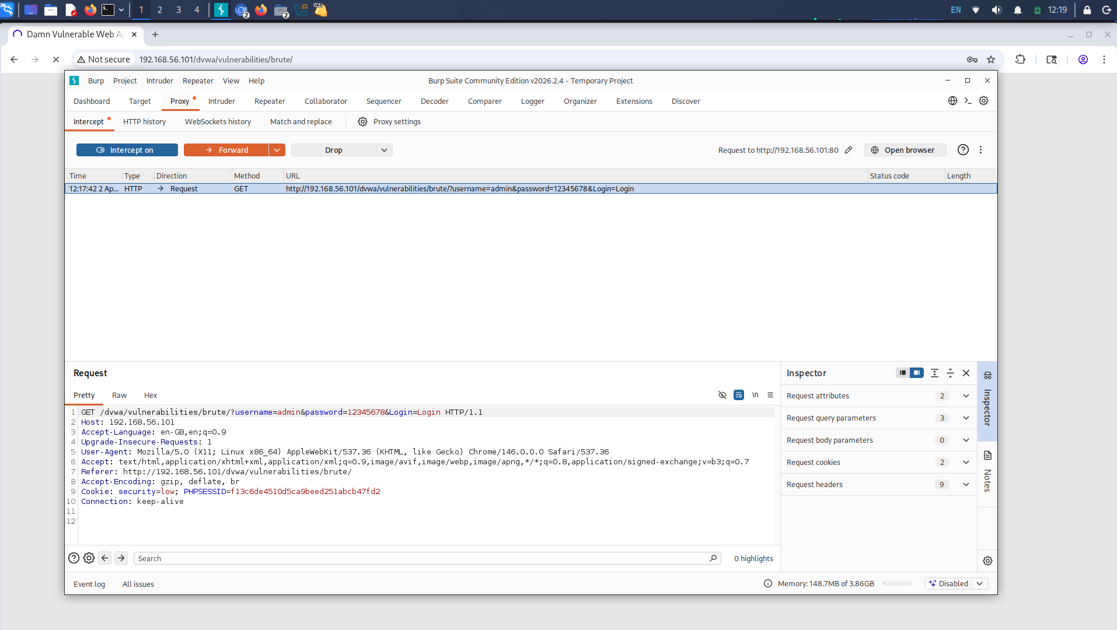Open All issues panel

138,584
